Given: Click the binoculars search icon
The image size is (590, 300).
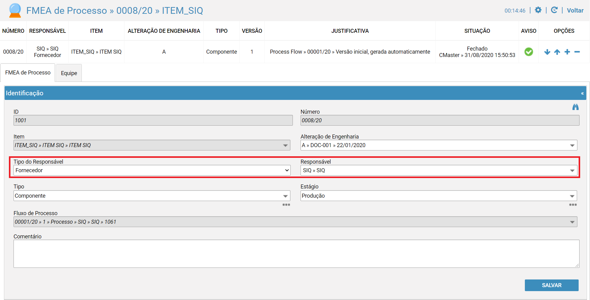Looking at the screenshot, I should tap(576, 107).
